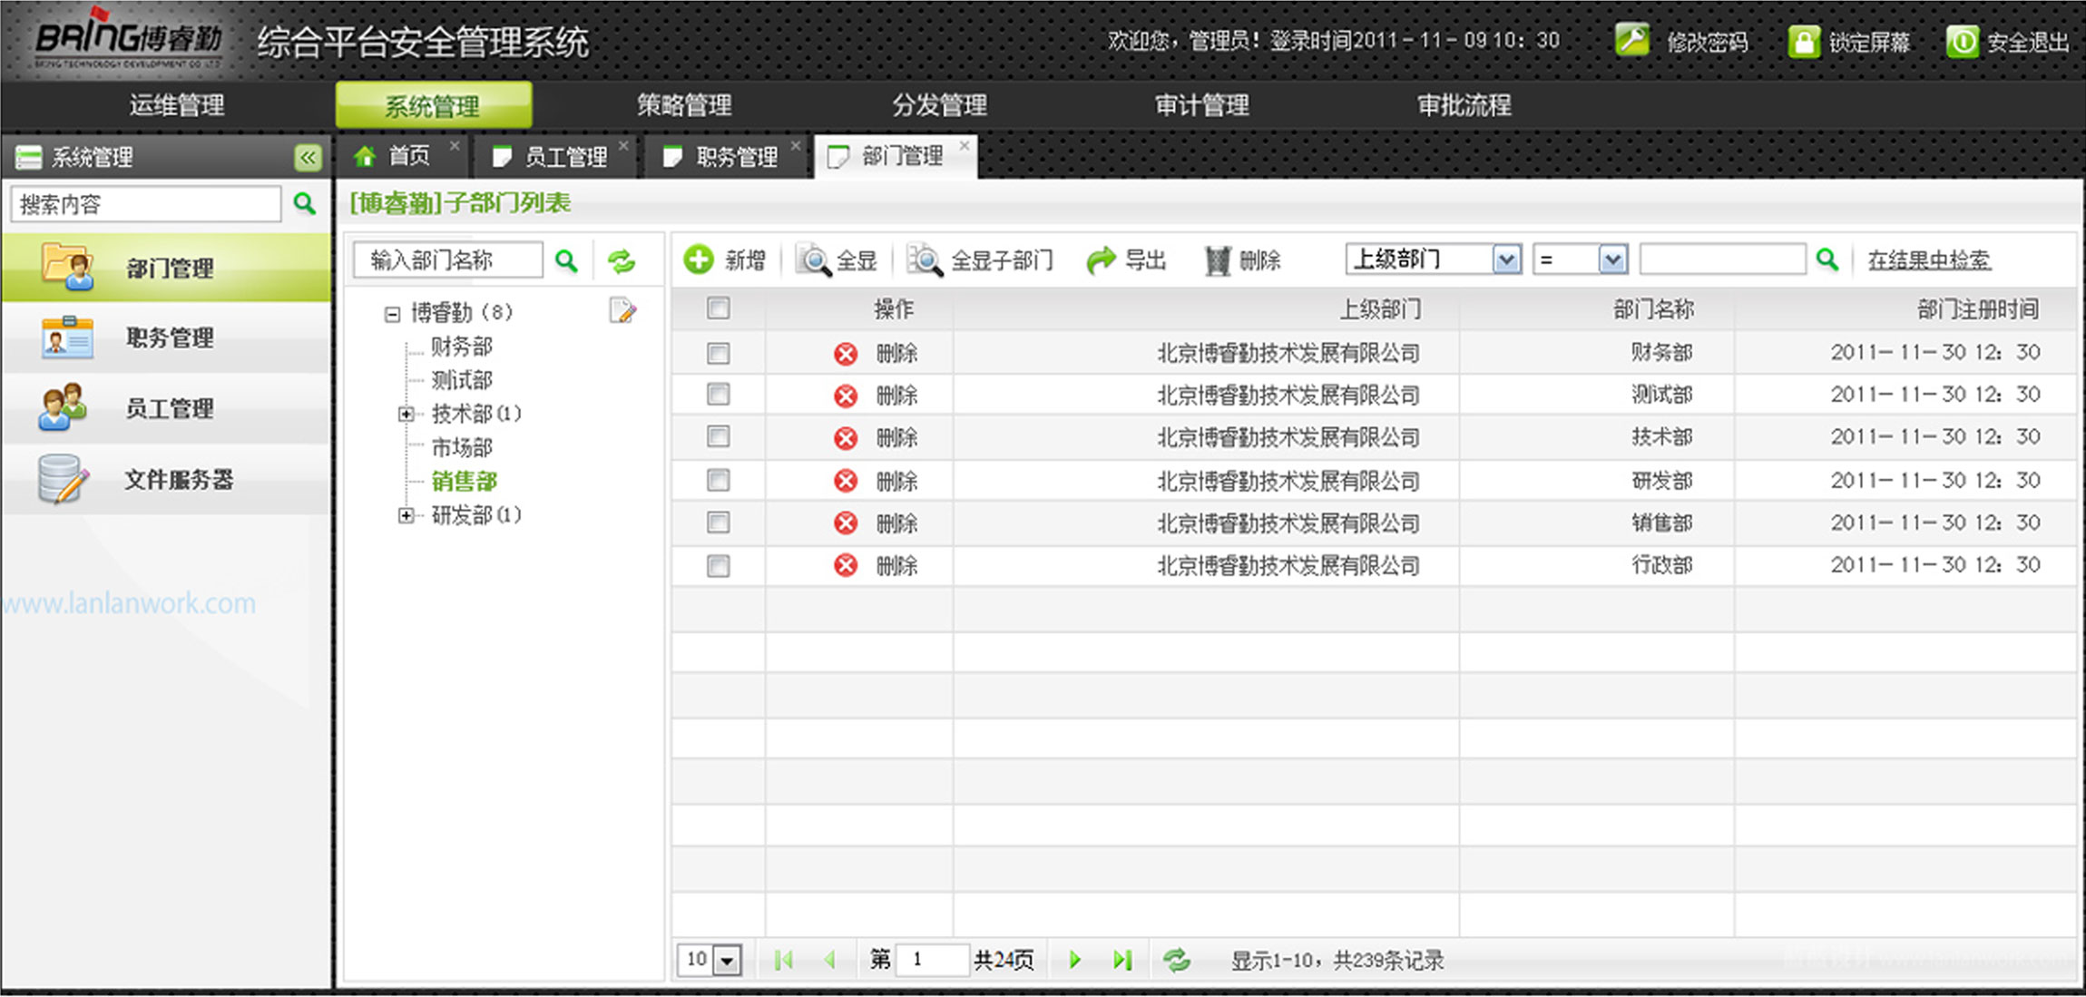
Task: Switch to the 首页 tab
Action: pos(404,157)
